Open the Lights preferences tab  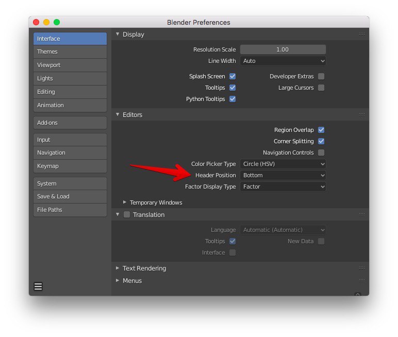pos(70,78)
